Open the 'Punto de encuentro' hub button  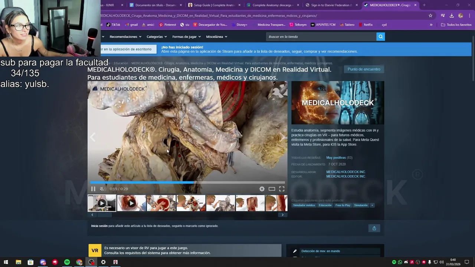pos(364,69)
